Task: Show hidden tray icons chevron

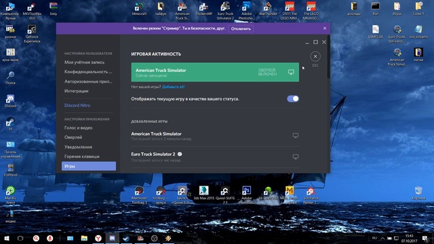Action: tap(382, 238)
